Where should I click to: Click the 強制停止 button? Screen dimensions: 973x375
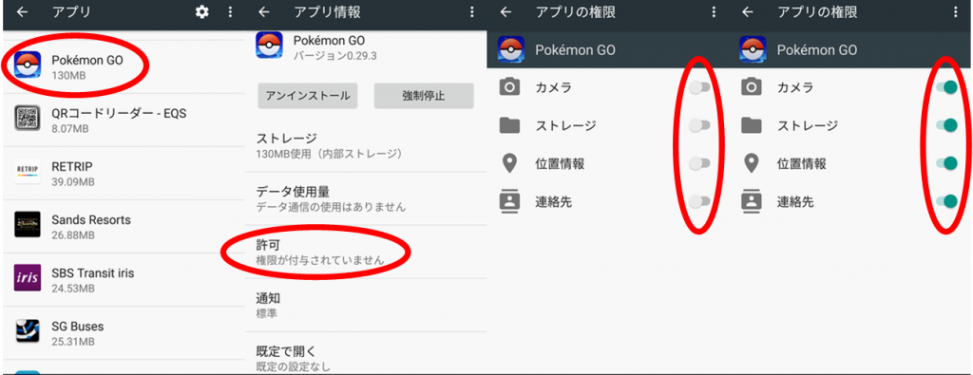click(424, 96)
